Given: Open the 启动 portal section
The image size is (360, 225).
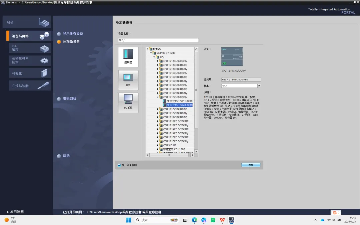Looking at the screenshot, I should 27,22.
